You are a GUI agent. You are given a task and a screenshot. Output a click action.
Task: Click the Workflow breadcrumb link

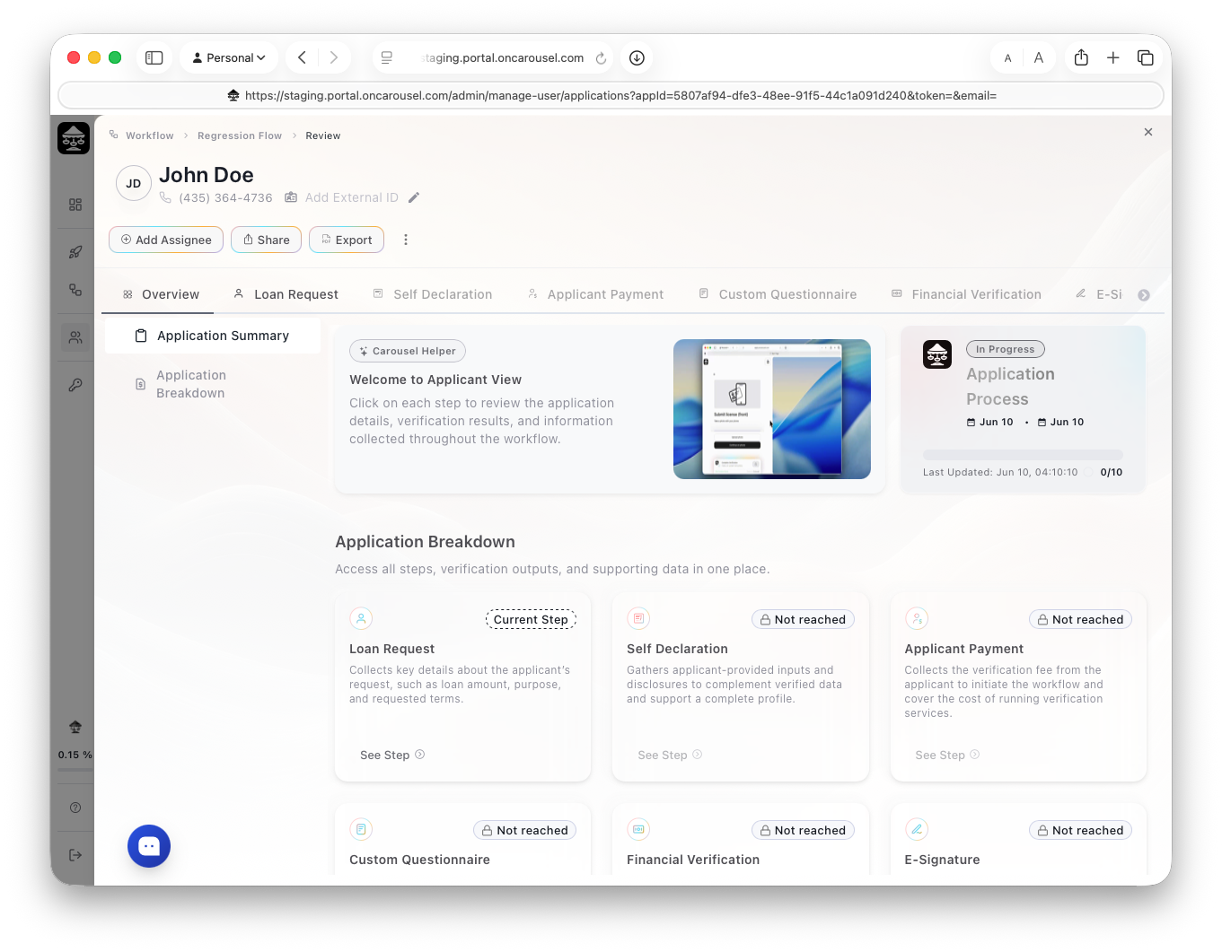coord(149,135)
